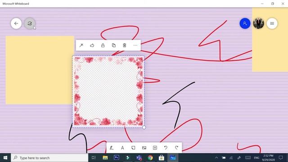
Task: Select the right yellow sticky note
Action: point(270,40)
